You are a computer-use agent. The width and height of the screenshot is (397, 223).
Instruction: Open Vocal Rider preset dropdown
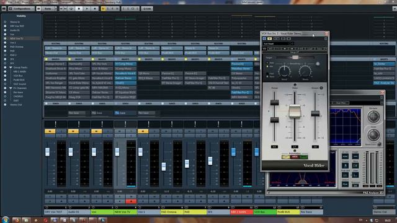tap(278, 44)
